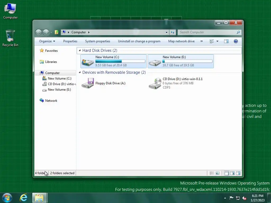Click the '9.53 GB free of 20.4 GB' text
The height and width of the screenshot is (203, 271).
point(111,65)
